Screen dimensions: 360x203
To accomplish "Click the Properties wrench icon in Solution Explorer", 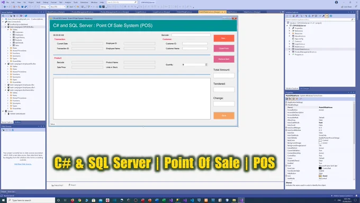I will tap(323, 16).
